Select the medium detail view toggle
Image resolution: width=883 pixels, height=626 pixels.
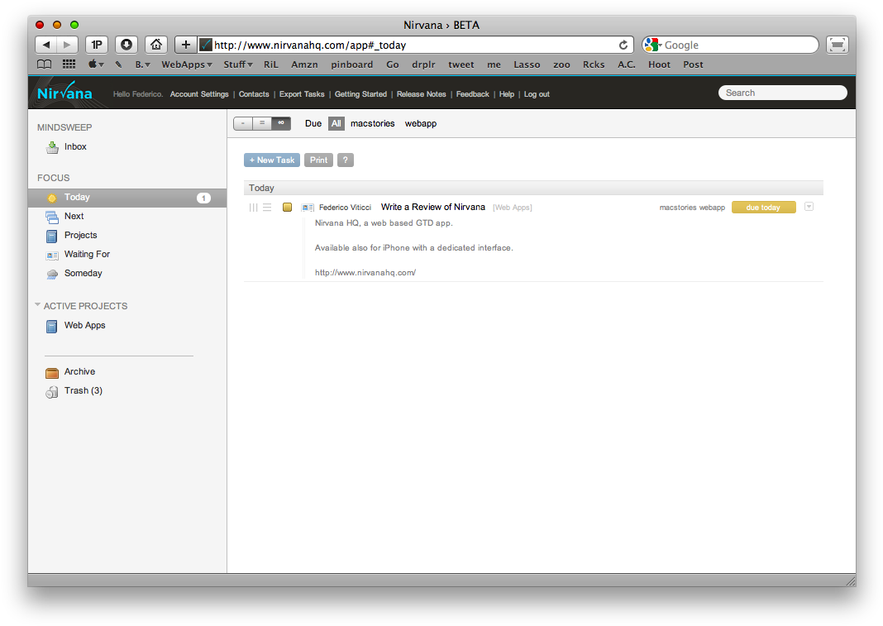[262, 123]
